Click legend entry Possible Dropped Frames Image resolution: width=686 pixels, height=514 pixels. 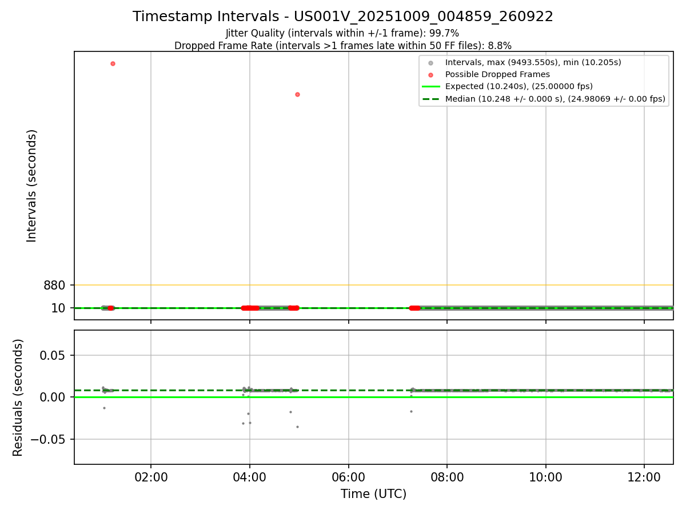[x=497, y=74]
